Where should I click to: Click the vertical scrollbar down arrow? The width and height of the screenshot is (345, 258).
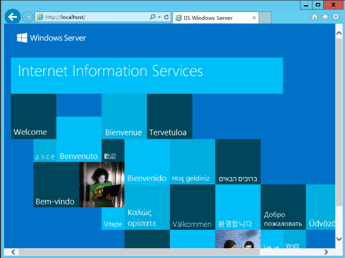pyautogui.click(x=339, y=239)
